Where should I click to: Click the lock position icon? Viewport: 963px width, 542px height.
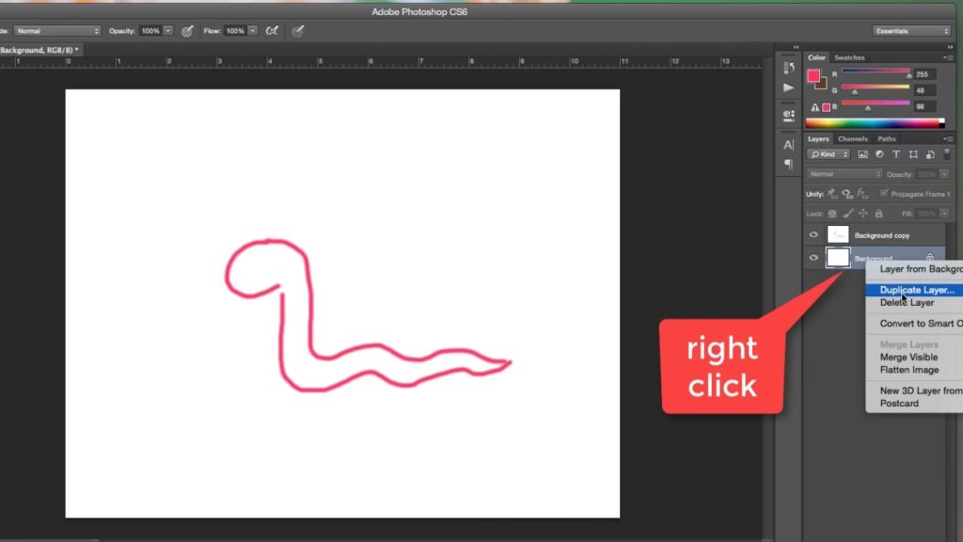(862, 214)
